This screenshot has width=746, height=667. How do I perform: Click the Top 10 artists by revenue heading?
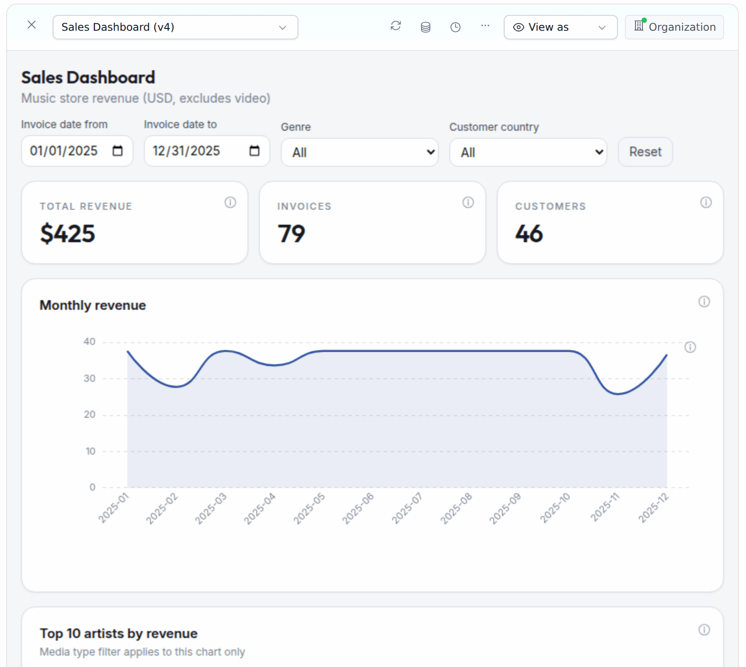point(118,633)
